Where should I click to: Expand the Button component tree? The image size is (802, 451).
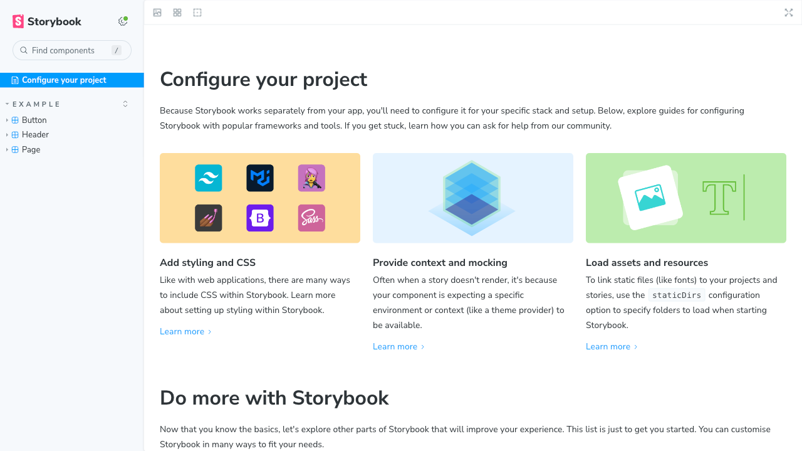click(x=34, y=120)
